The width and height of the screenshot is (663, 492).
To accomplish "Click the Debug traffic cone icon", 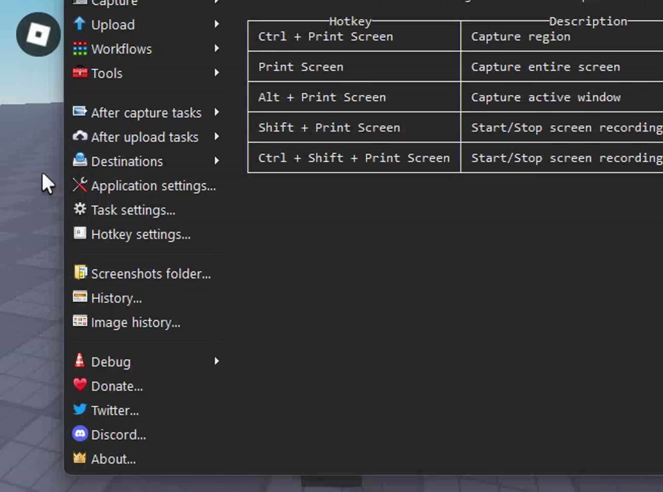I will 80,361.
